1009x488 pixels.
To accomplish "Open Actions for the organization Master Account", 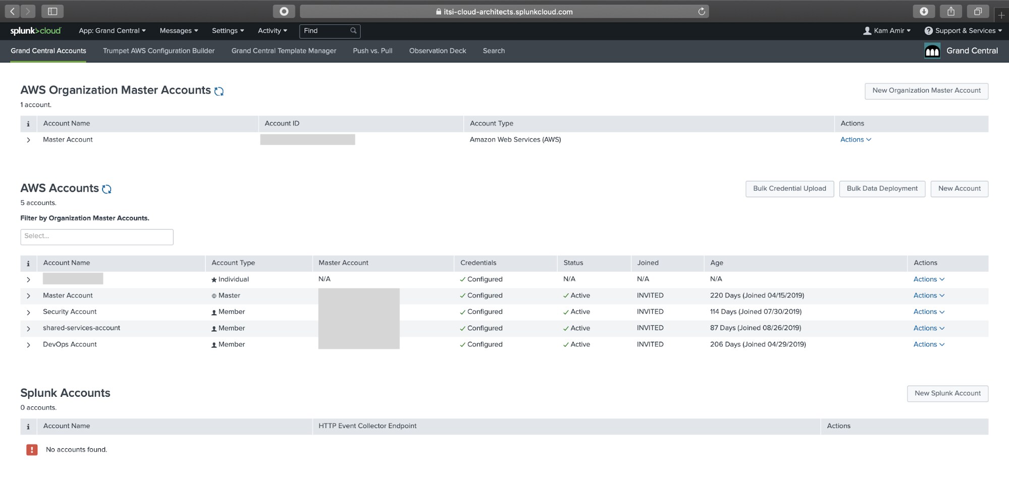I will pos(856,140).
